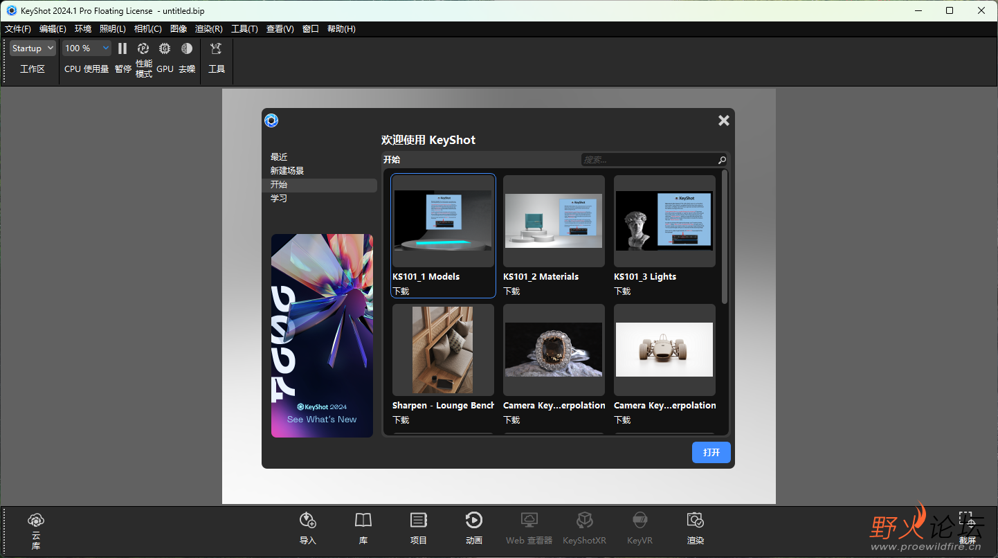Click the Web 查看器 icon
This screenshot has height=558, width=998.
point(529,520)
